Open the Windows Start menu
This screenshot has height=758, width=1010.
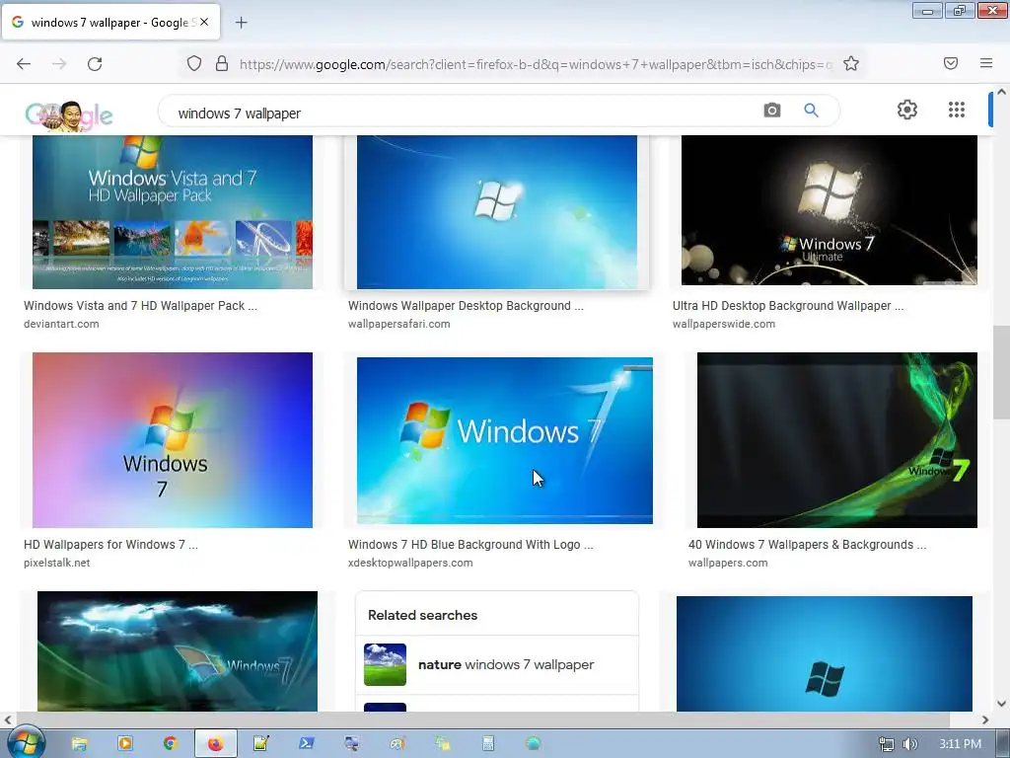[x=25, y=742]
